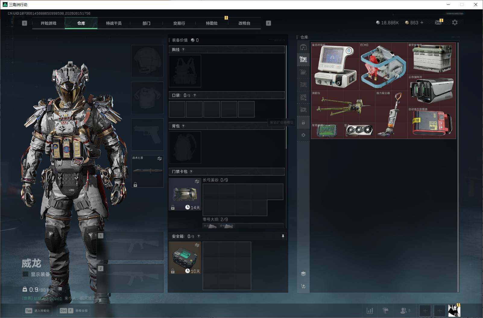Image resolution: width=483 pixels, height=318 pixels.
Task: Click the 零号大坝: 2/9 label
Action: [215, 220]
